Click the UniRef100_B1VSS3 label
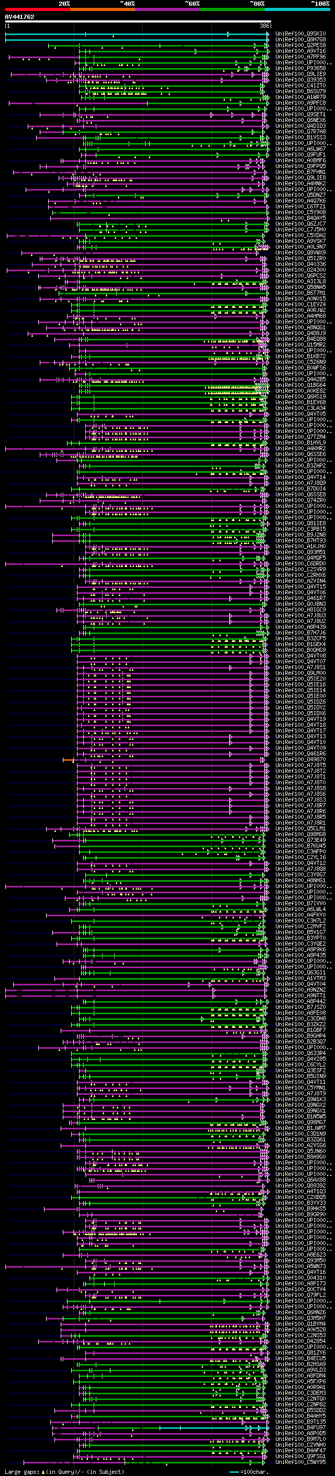Screen dimensions: 335x1476 click(x=300, y=138)
